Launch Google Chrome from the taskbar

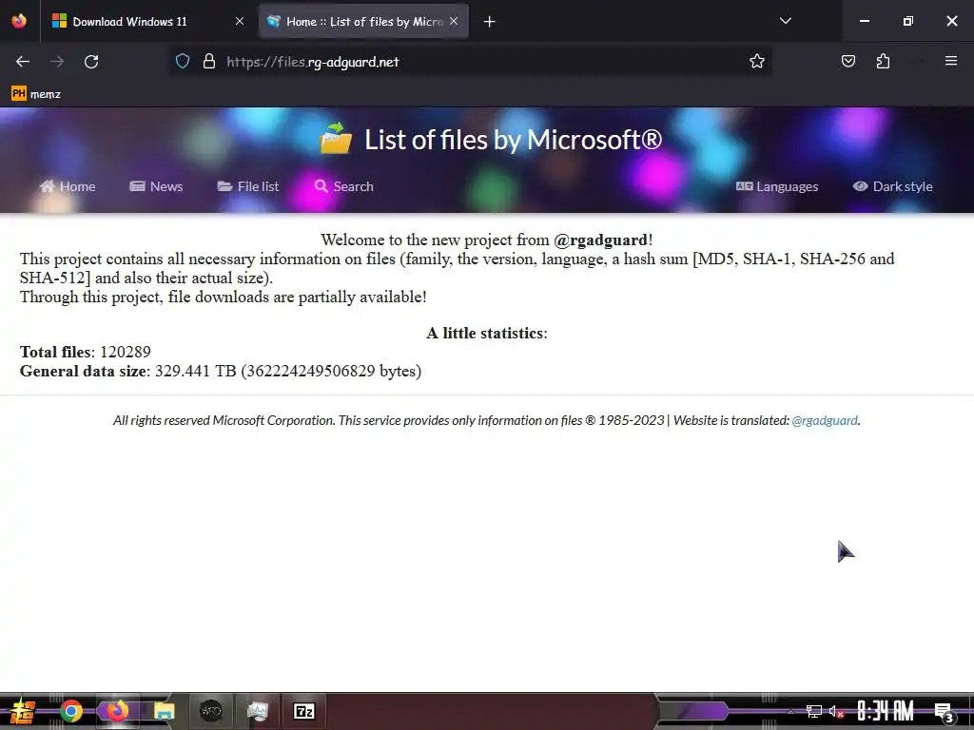point(70,711)
